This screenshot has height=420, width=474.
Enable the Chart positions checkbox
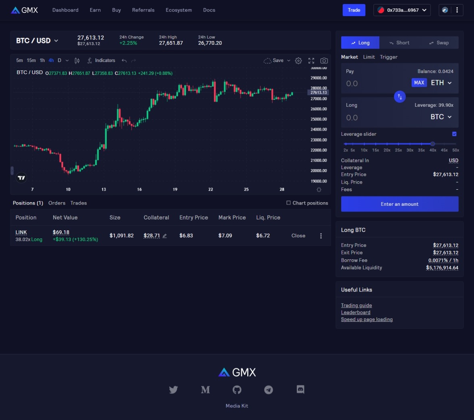coord(288,203)
